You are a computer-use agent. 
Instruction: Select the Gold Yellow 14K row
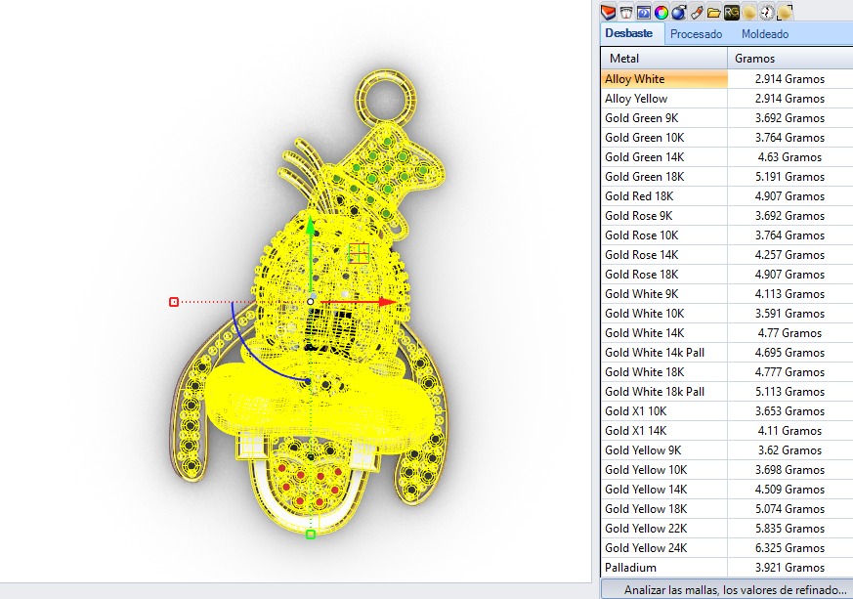pyautogui.click(x=727, y=491)
